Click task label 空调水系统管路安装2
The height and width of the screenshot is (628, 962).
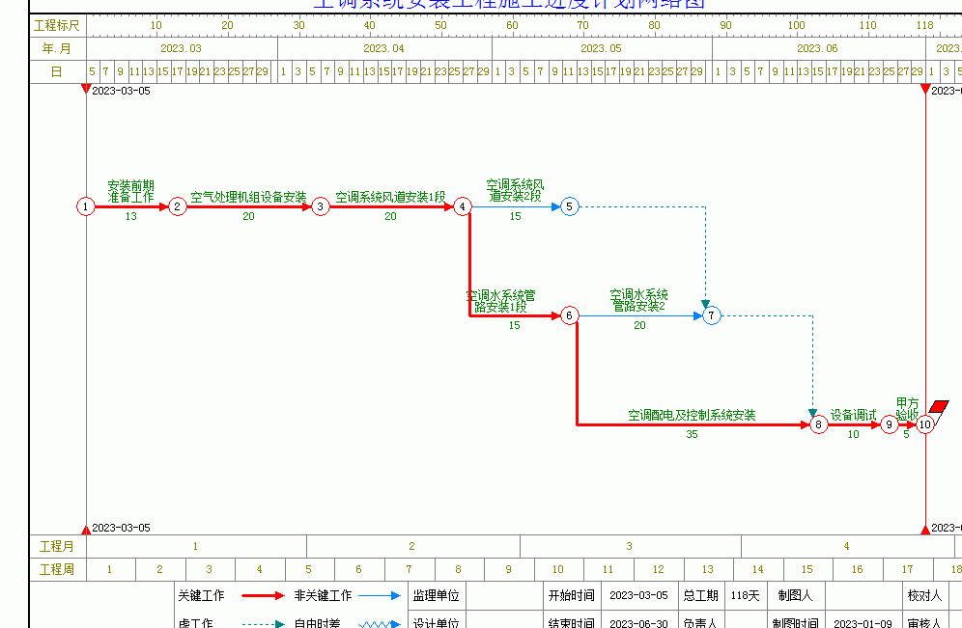pos(638,300)
